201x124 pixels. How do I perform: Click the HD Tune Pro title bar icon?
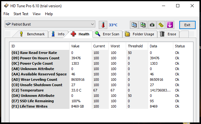(6, 6)
